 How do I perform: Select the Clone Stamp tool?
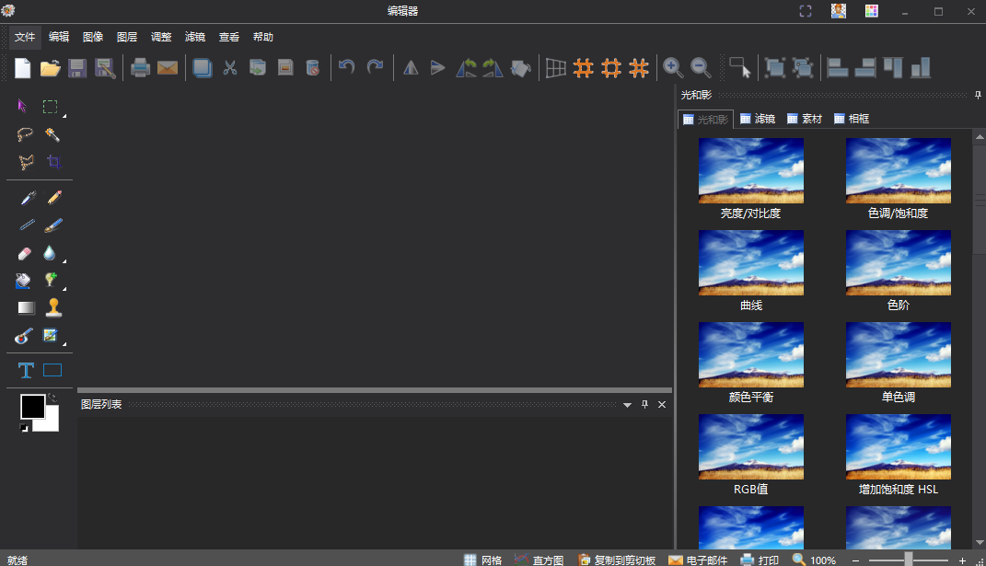coord(53,307)
